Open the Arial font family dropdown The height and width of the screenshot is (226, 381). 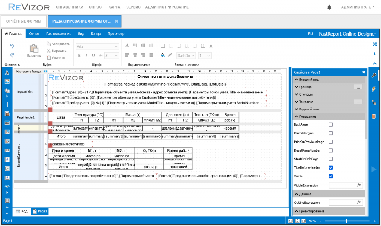click(97, 47)
